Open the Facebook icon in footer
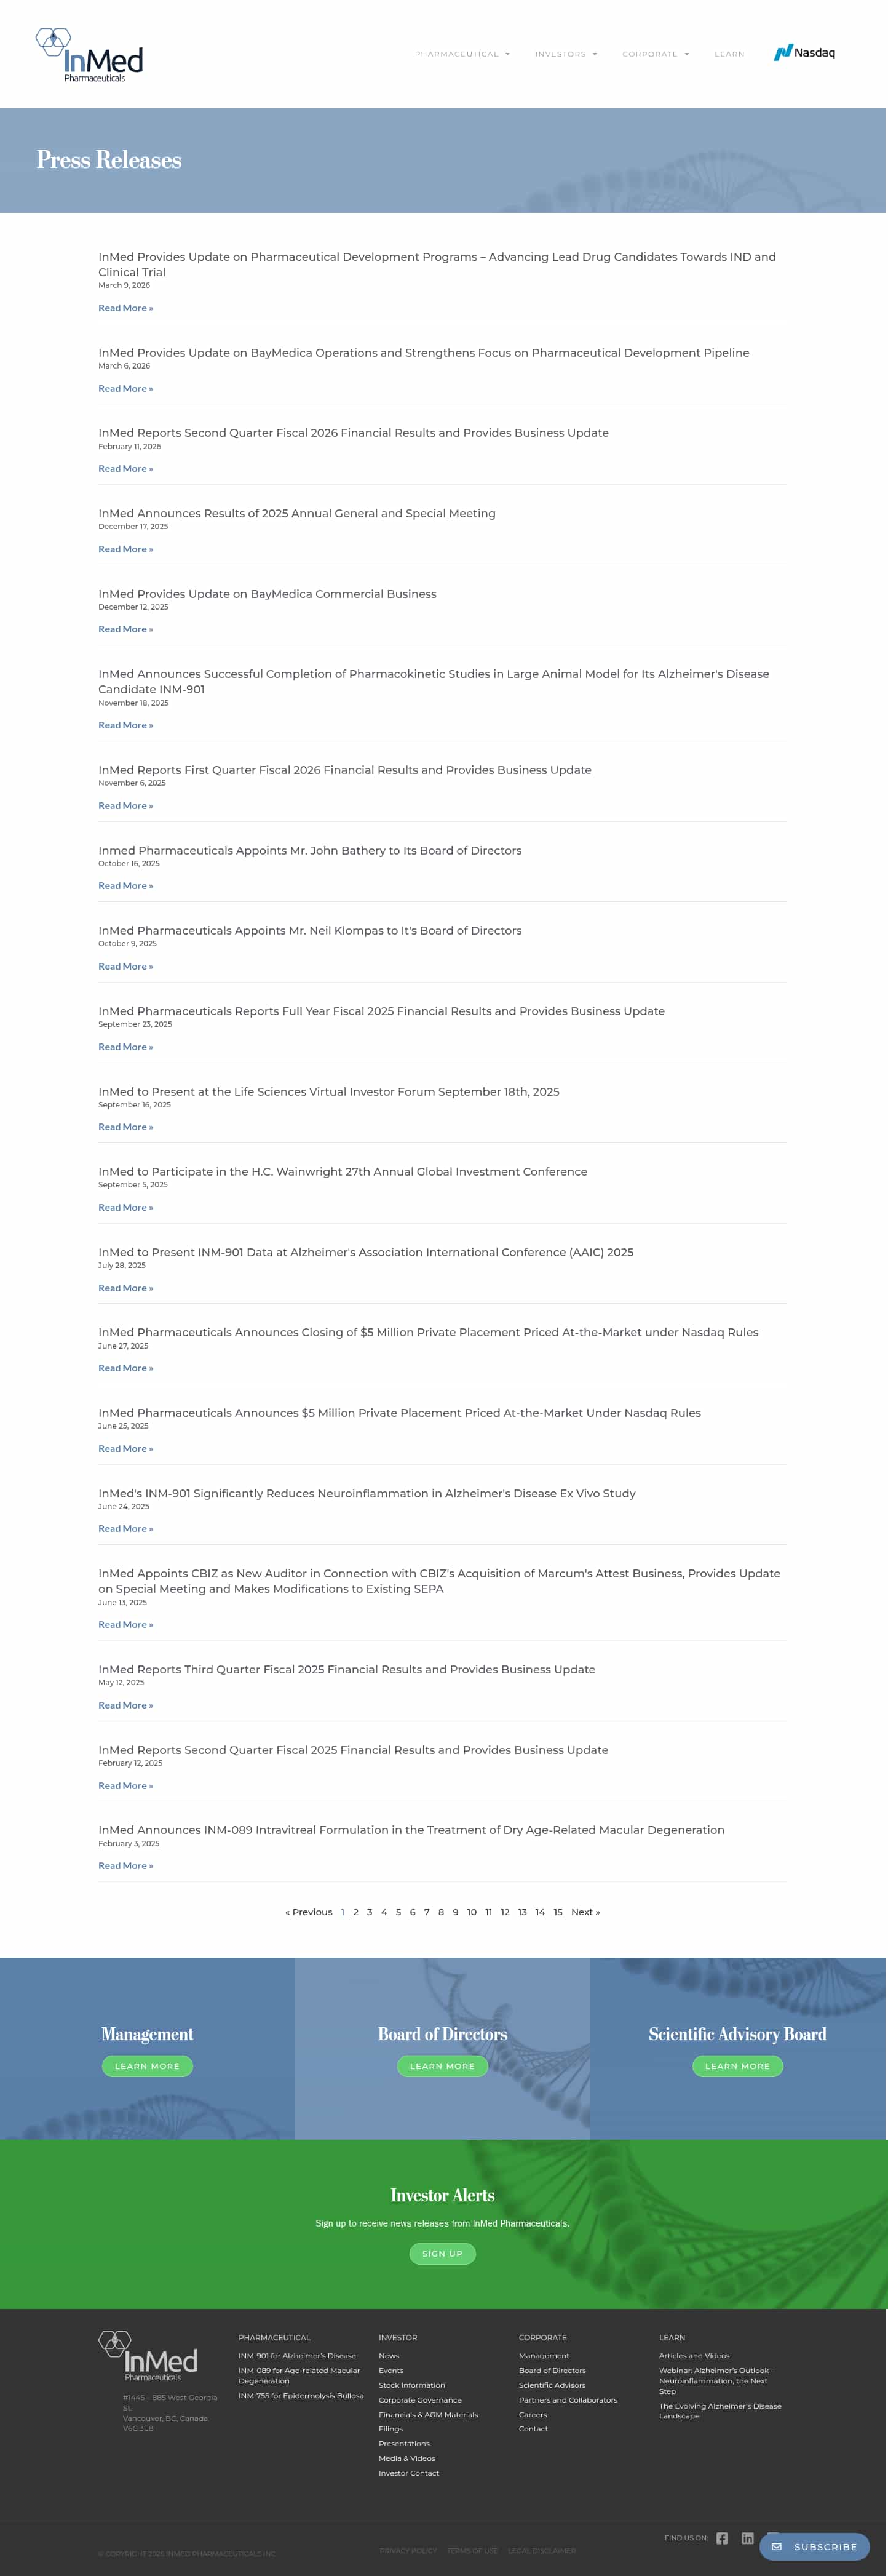Screen dimensions: 888x2576 click(722, 2537)
